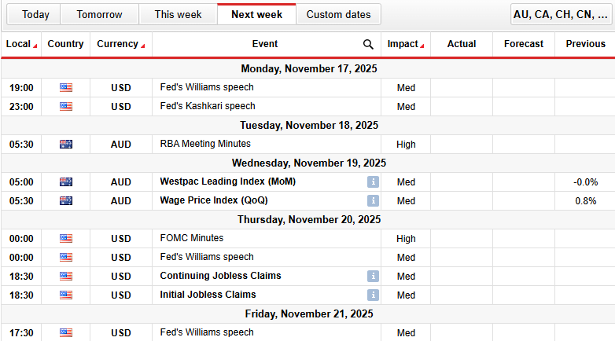Open the AU, CA, CH, CN country filter
This screenshot has width=615, height=341.
(561, 14)
